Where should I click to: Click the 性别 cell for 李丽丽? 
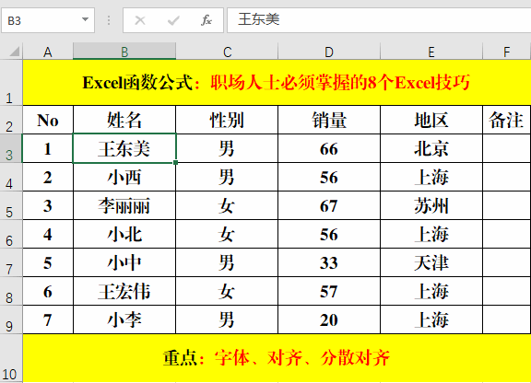227,205
